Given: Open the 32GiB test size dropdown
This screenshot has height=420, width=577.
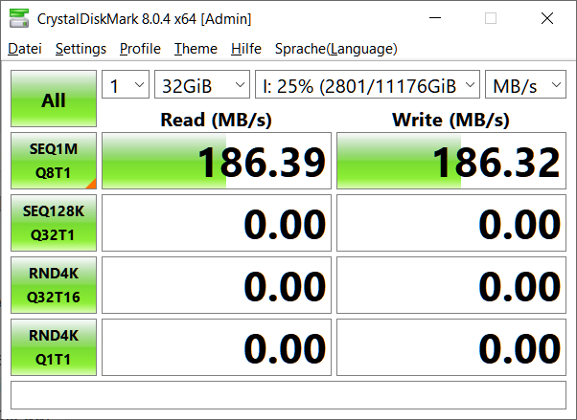Looking at the screenshot, I should pos(202,84).
